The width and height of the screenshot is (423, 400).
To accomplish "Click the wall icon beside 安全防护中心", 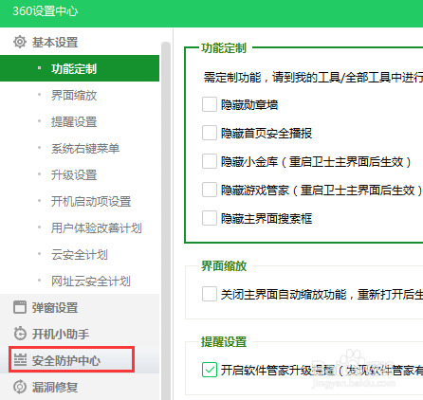I will click(x=20, y=360).
